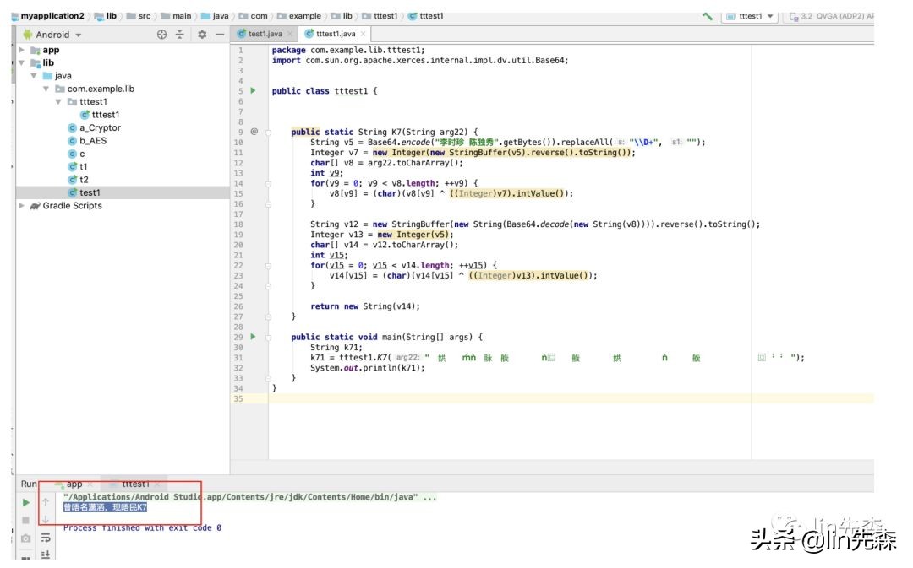
Task: Rerun program with green play in Run panel
Action: click(x=26, y=502)
